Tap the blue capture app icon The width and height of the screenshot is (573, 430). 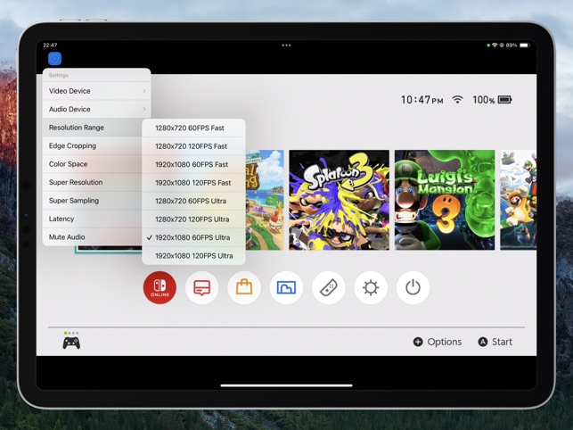54,59
